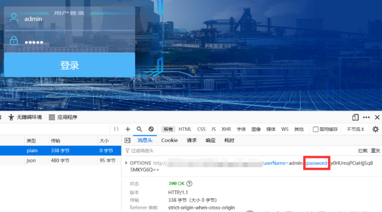Sort by the 传输 transferred column header

click(x=73, y=140)
